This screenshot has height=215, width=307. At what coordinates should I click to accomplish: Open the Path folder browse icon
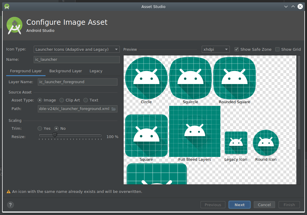[x=114, y=109]
